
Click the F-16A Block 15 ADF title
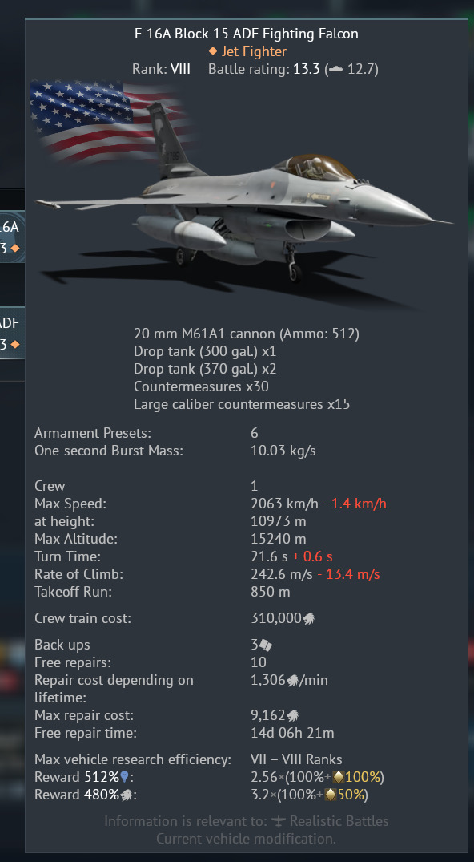247,34
